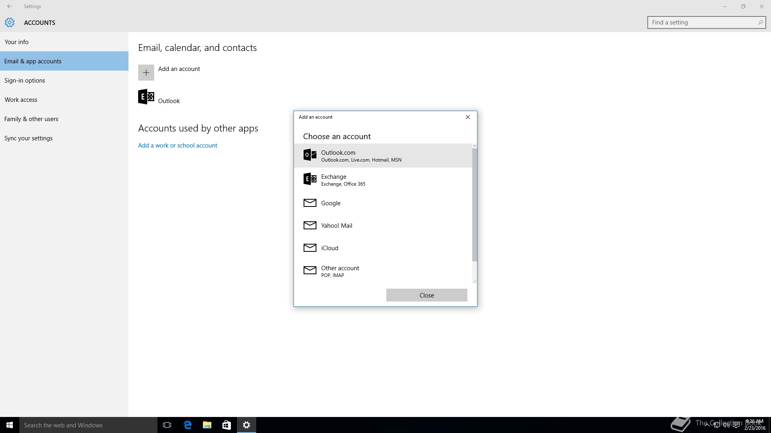Click the Settings gear on the taskbar

coord(247,425)
